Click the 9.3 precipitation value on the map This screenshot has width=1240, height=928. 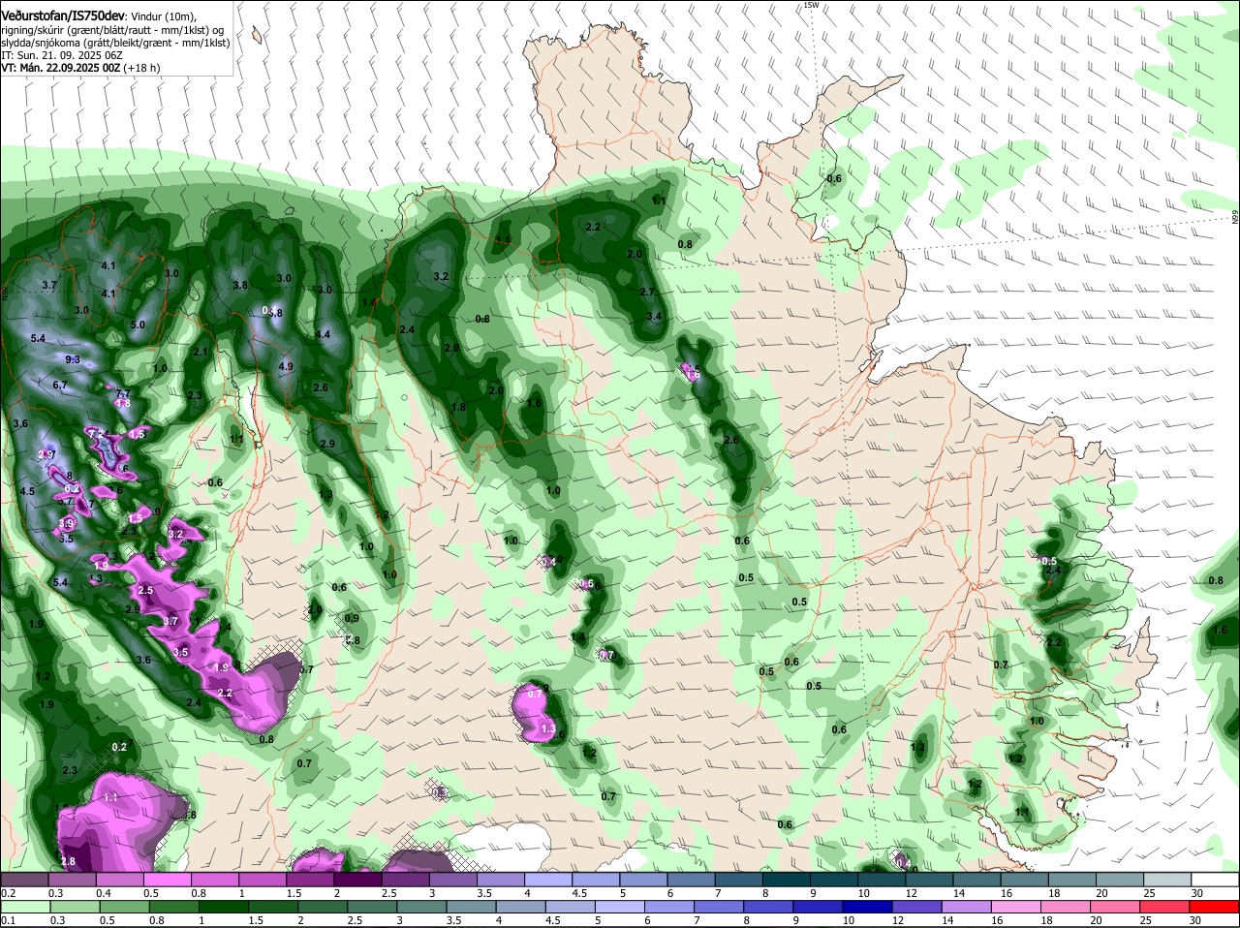73,359
